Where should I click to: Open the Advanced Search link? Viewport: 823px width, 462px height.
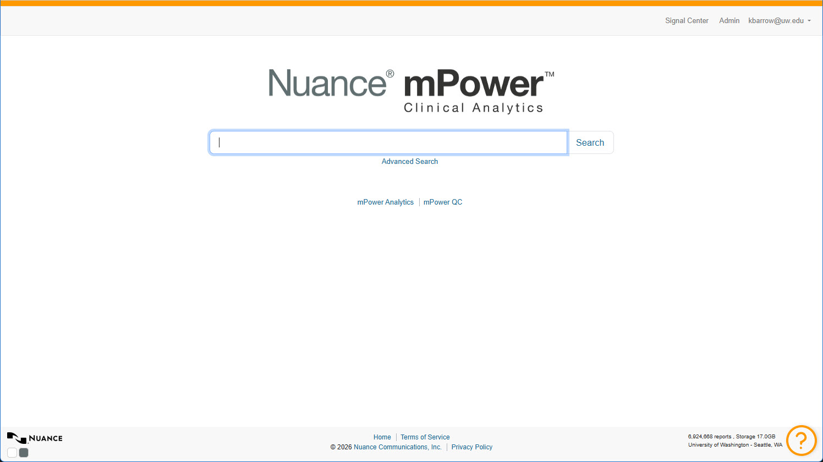click(410, 162)
